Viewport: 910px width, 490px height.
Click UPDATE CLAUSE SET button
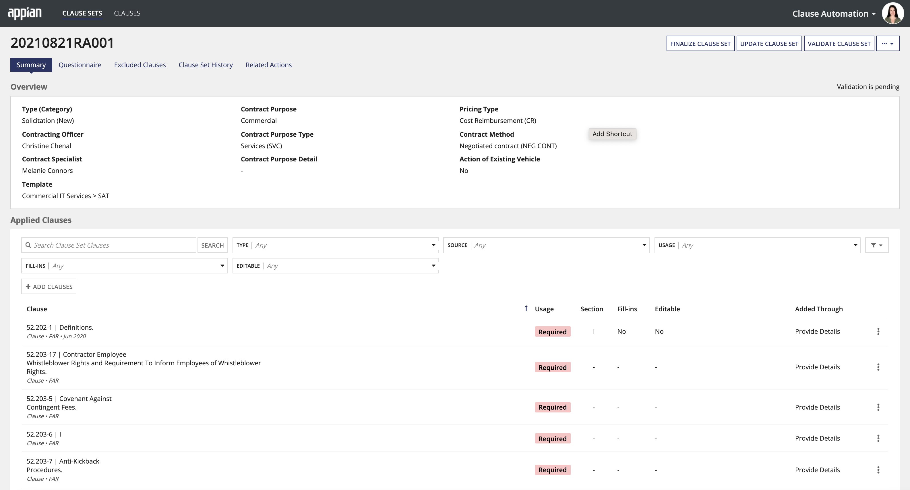pyautogui.click(x=769, y=43)
